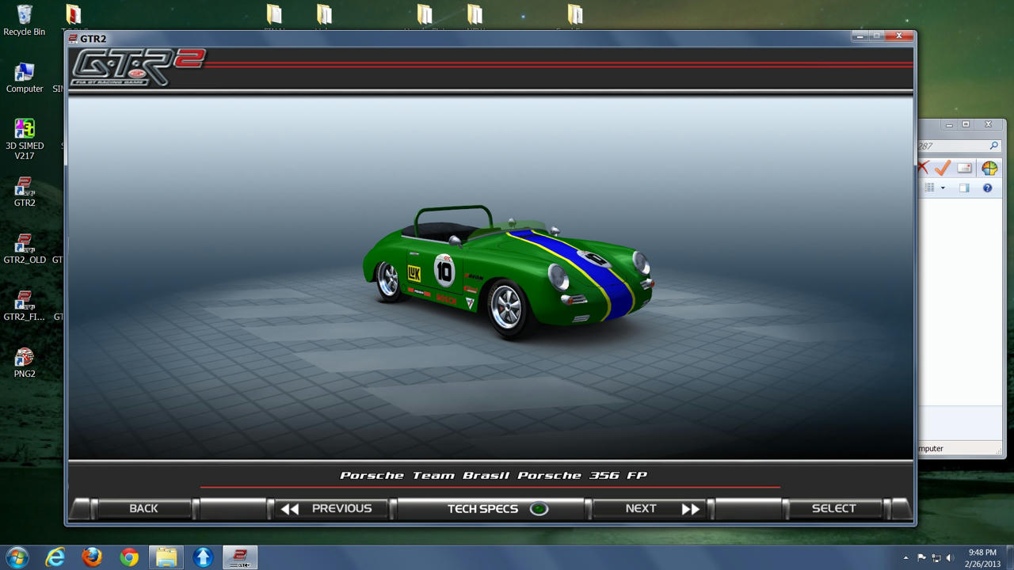
Task: Open the fourth folder icon along the desktop's top row
Action: coord(475,14)
